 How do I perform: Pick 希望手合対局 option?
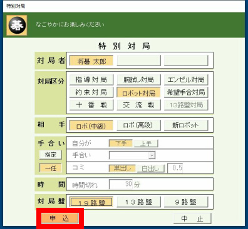(186, 92)
